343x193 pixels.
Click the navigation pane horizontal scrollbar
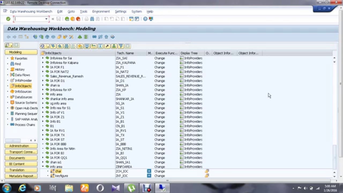(13, 140)
